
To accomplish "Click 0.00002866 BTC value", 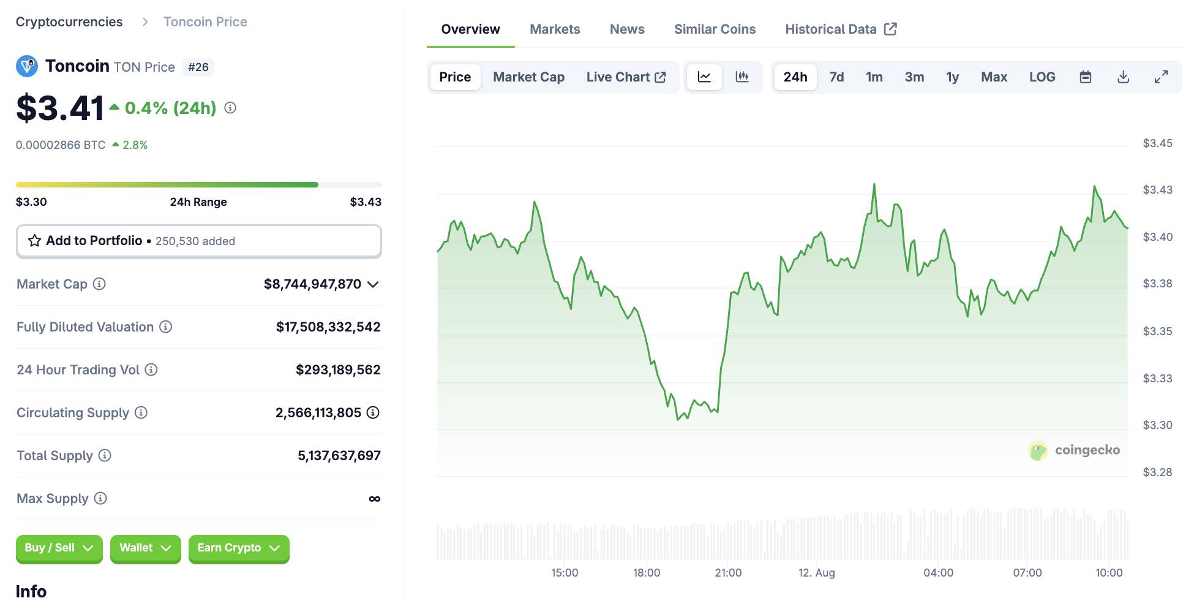I will click(x=61, y=145).
